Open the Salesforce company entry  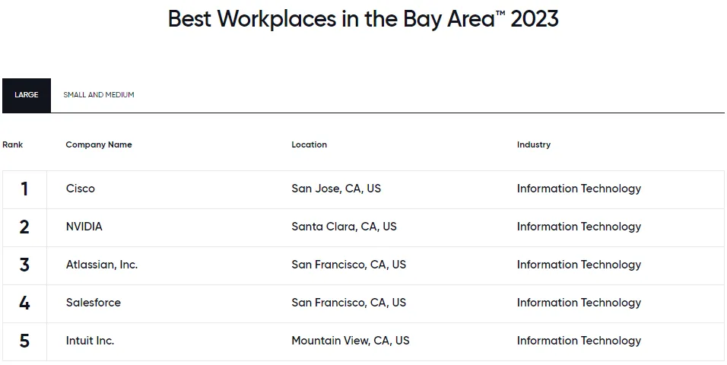[94, 303]
